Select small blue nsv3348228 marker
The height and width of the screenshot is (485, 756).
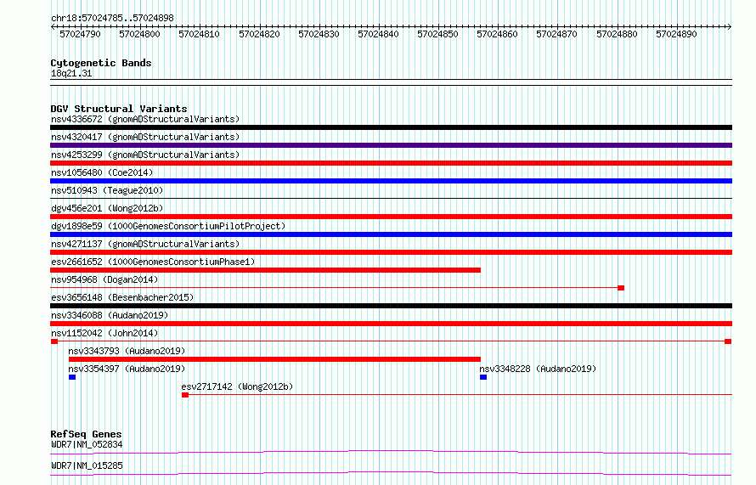[x=483, y=377]
